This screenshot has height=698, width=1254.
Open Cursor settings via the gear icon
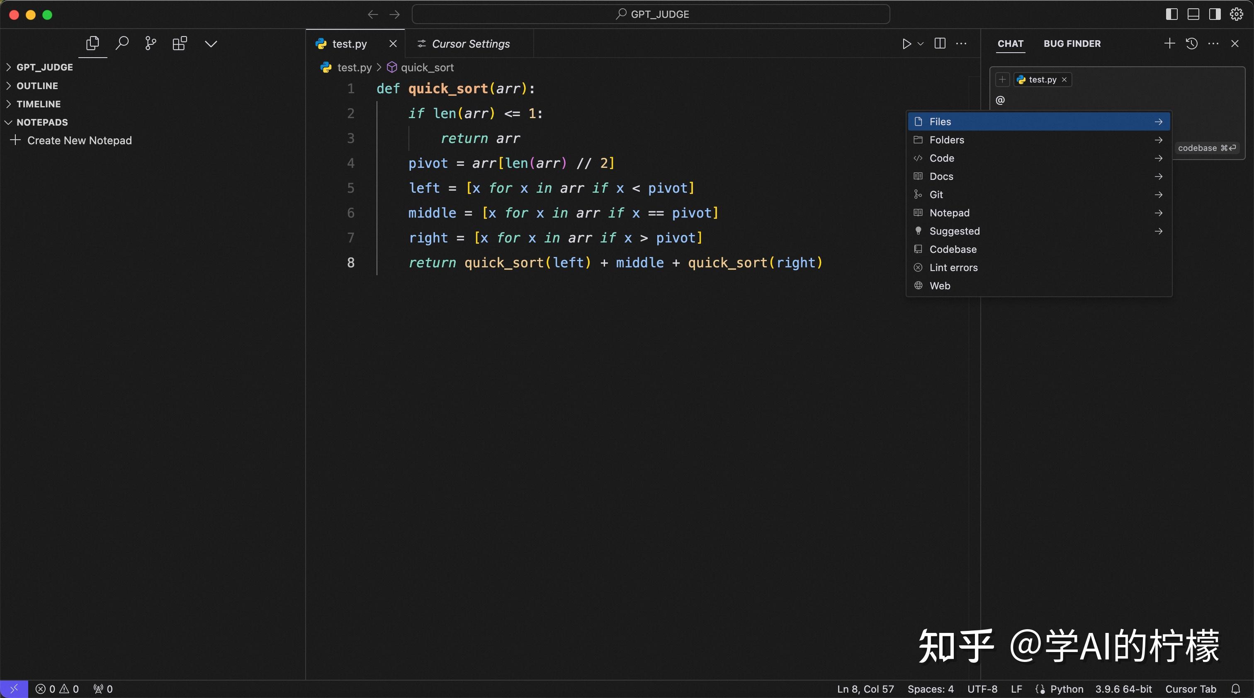[x=1236, y=14]
